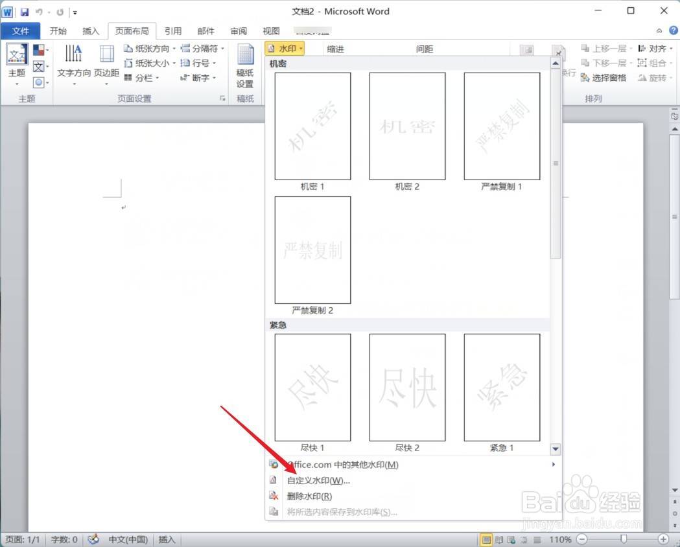
Task: Click the Redo icon in title bar
Action: (60, 12)
